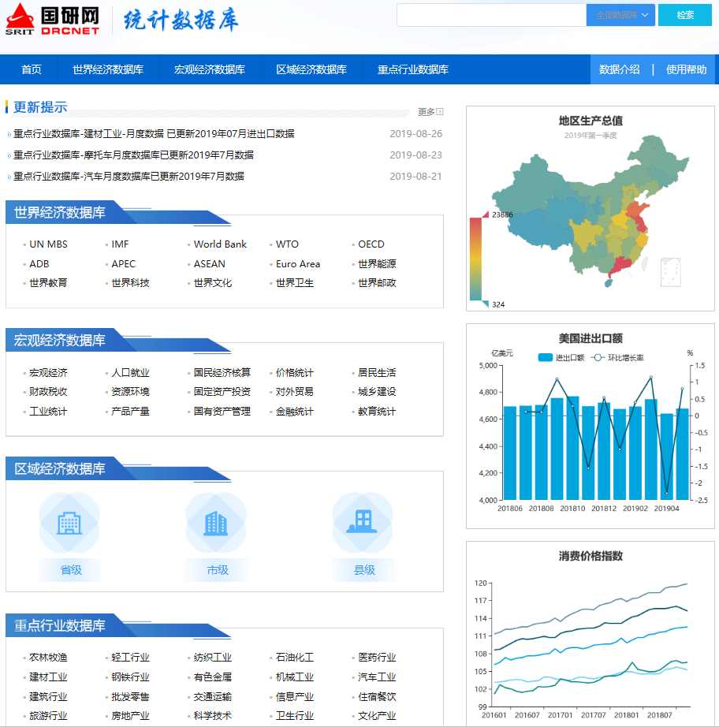Open the World Bank link
The image size is (719, 727).
220,244
